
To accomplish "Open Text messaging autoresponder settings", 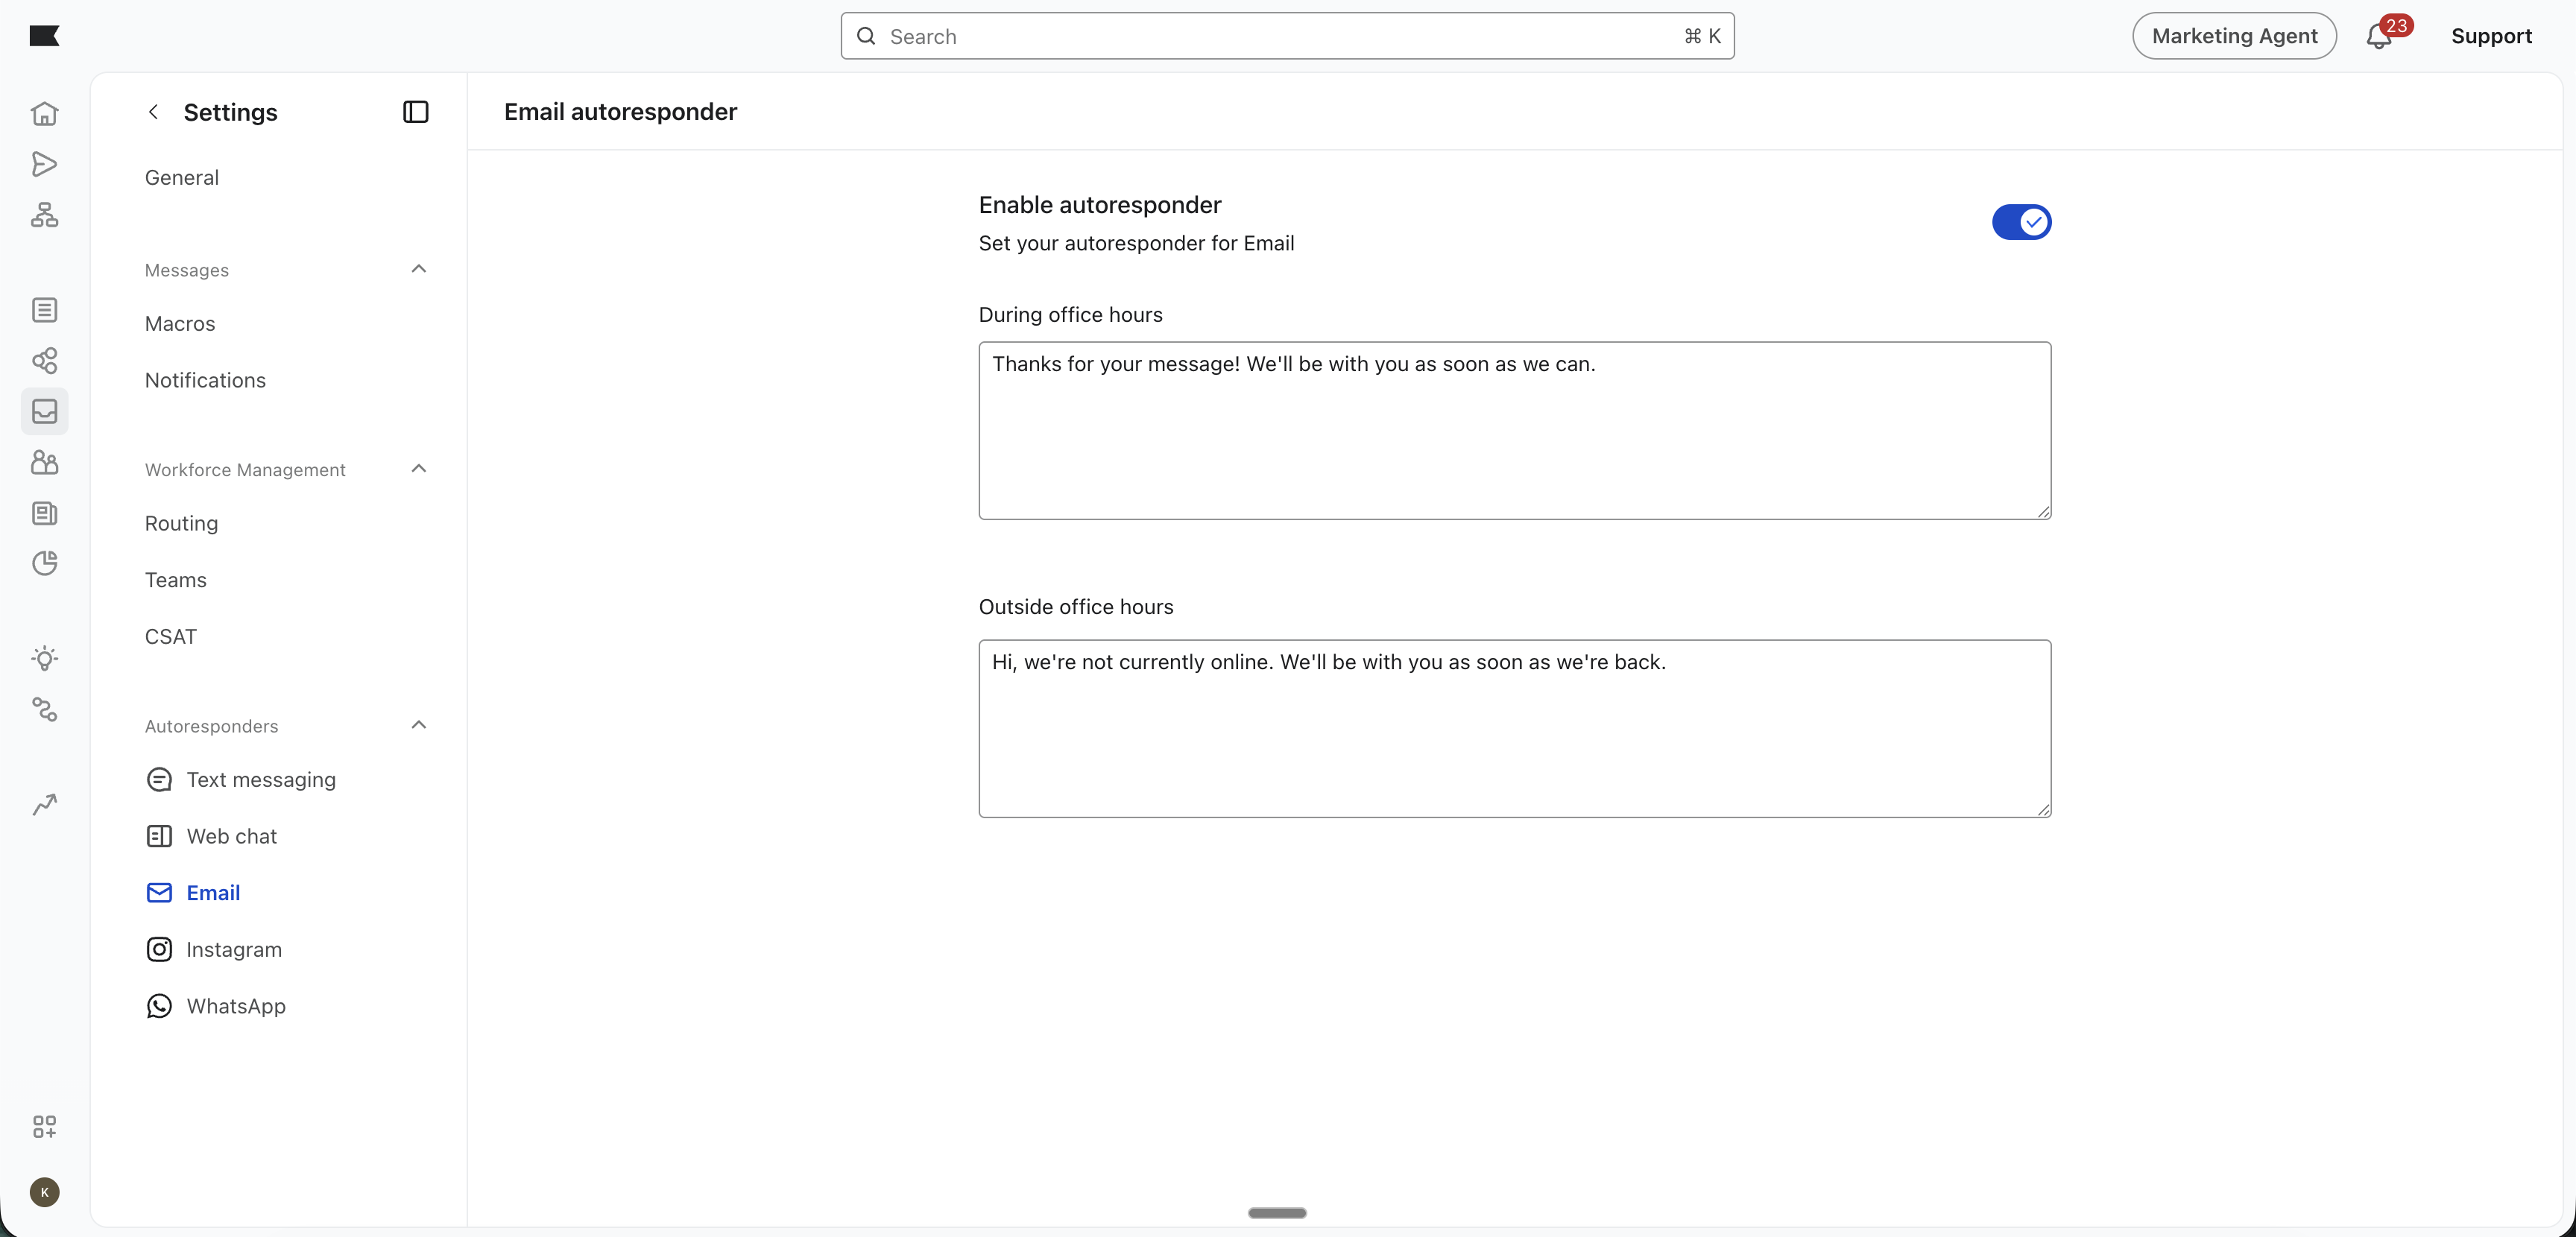I will [x=260, y=780].
